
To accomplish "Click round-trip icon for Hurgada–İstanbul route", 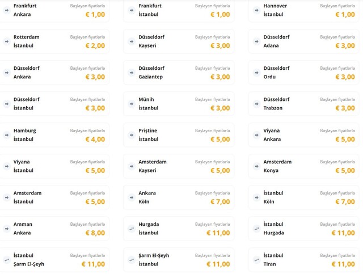I will (x=132, y=229).
